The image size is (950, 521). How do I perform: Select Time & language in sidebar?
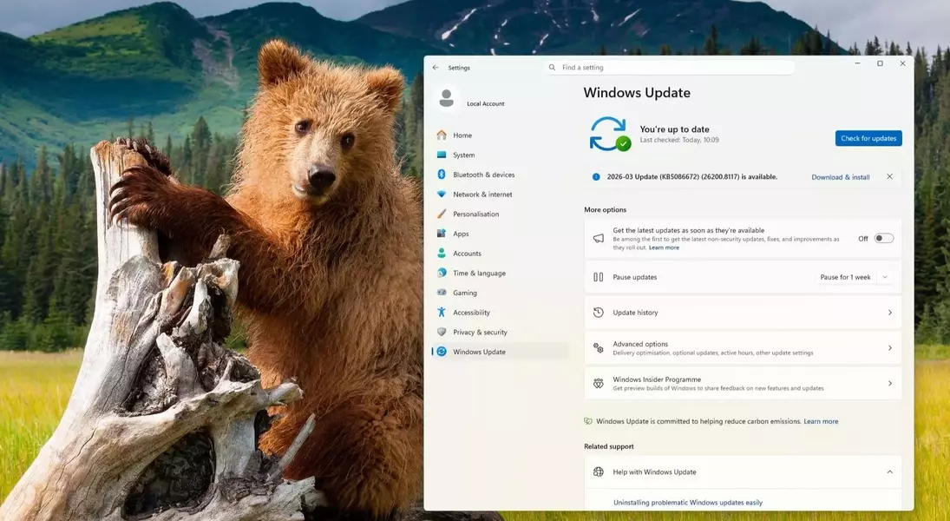pyautogui.click(x=479, y=274)
